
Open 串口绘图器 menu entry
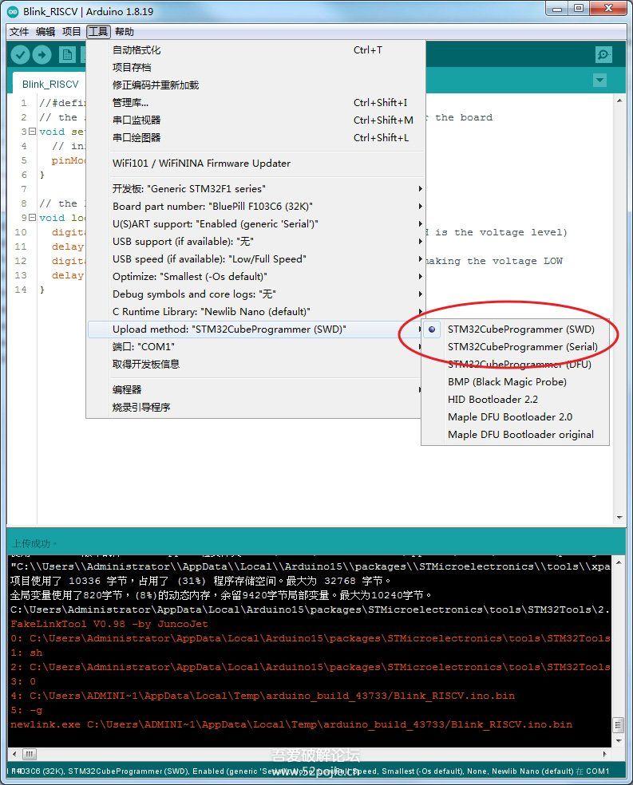[255, 138]
